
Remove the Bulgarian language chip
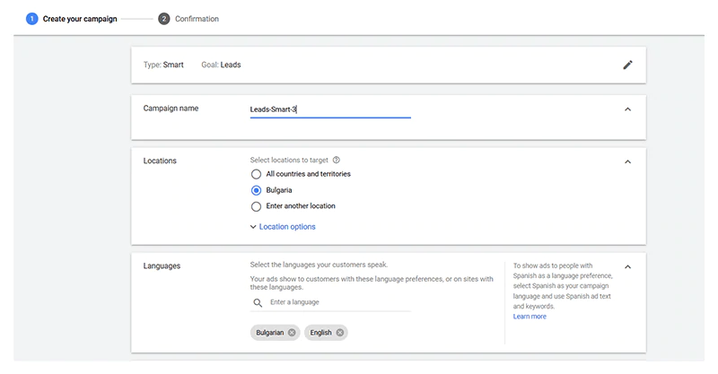292,333
